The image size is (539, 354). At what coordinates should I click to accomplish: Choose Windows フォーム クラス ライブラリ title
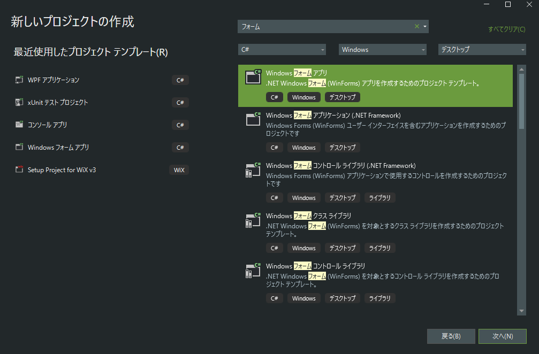[x=308, y=216]
